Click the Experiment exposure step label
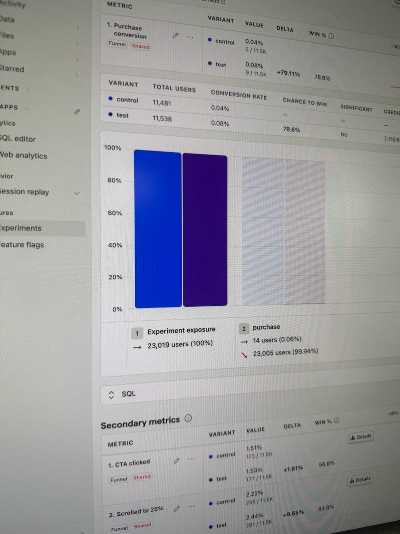This screenshot has width=400, height=534. [181, 330]
